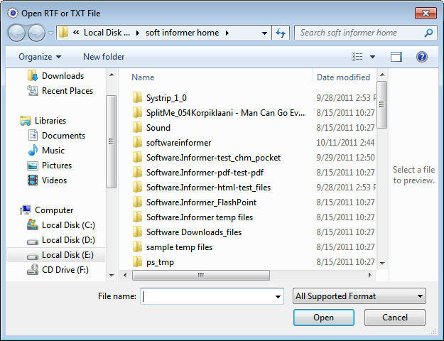Click the blue Help question mark icon

[422, 57]
